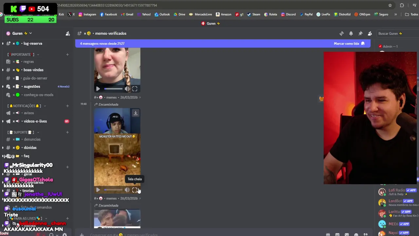
Task: Open the Gmail bookmark
Action: (127, 14)
